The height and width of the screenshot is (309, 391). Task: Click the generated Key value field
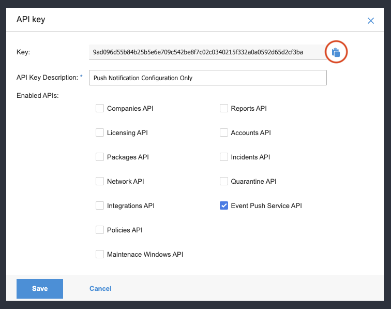click(207, 52)
